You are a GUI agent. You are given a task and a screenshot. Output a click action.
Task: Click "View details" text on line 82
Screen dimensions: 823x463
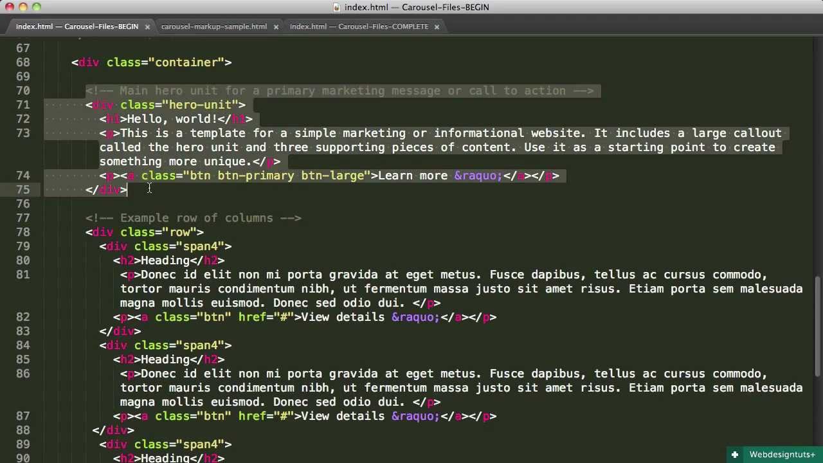pyautogui.click(x=343, y=317)
